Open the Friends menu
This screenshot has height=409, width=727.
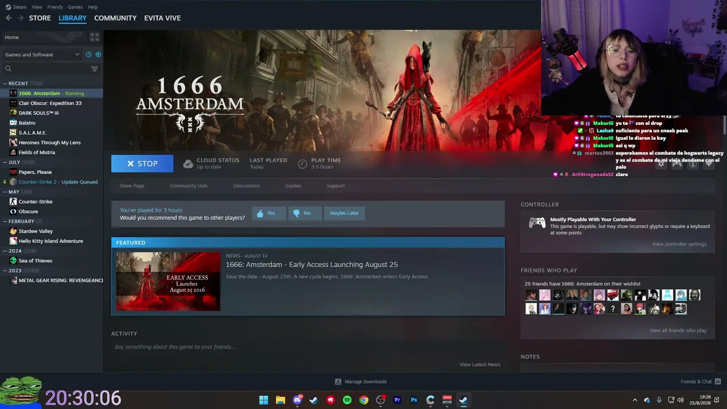pyautogui.click(x=55, y=7)
